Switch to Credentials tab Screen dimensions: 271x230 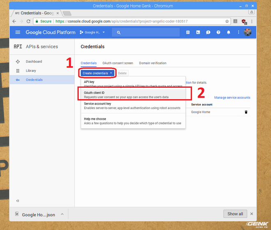[x=89, y=63]
